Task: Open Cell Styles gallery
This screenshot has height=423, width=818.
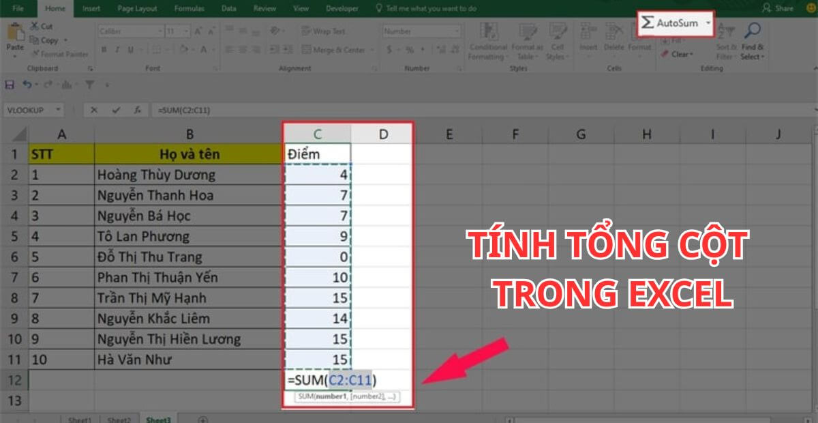Action: click(558, 41)
